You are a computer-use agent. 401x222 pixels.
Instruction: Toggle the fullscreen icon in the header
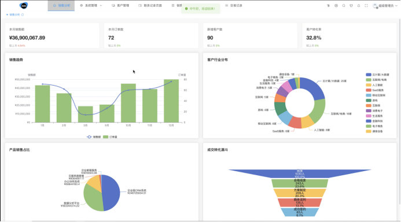366,6
